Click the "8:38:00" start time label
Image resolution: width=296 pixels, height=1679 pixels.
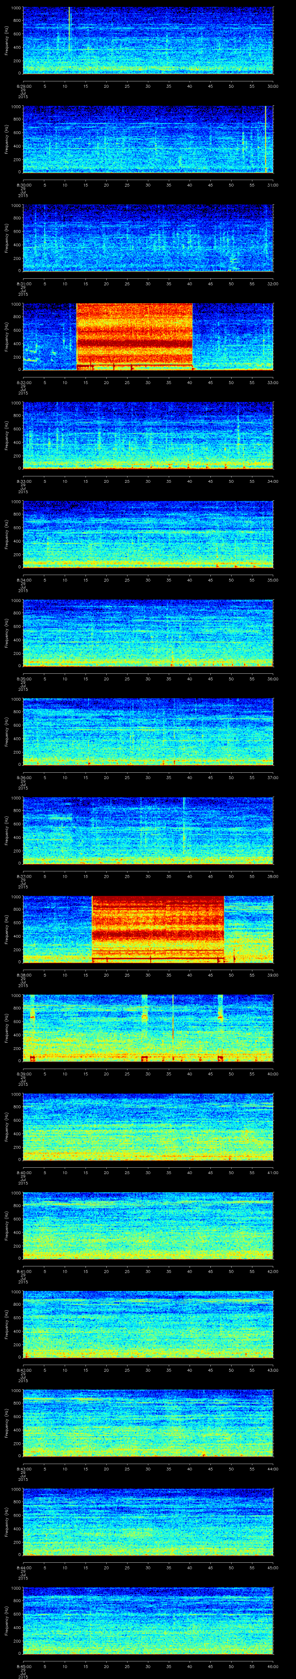pos(23,975)
